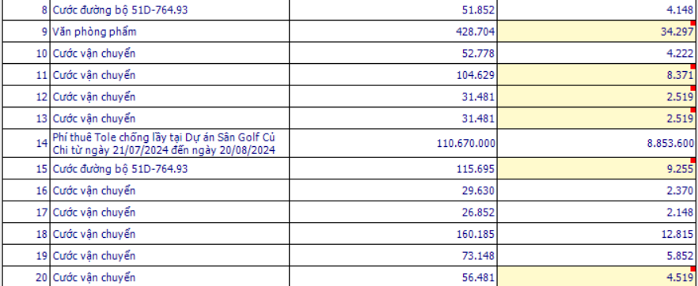This screenshot has height=286, width=698.
Task: Select highlighted cell with value 8.371
Action: 597,75
